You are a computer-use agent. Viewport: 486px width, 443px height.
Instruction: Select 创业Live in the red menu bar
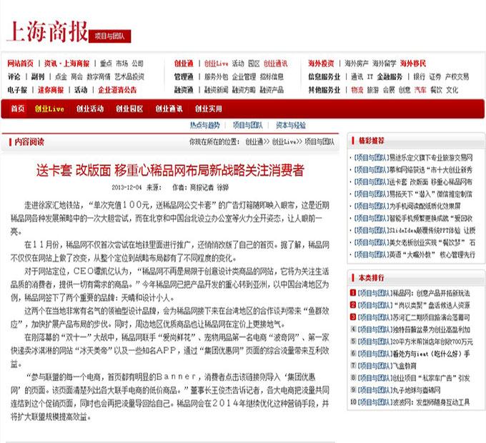pyautogui.click(x=49, y=109)
